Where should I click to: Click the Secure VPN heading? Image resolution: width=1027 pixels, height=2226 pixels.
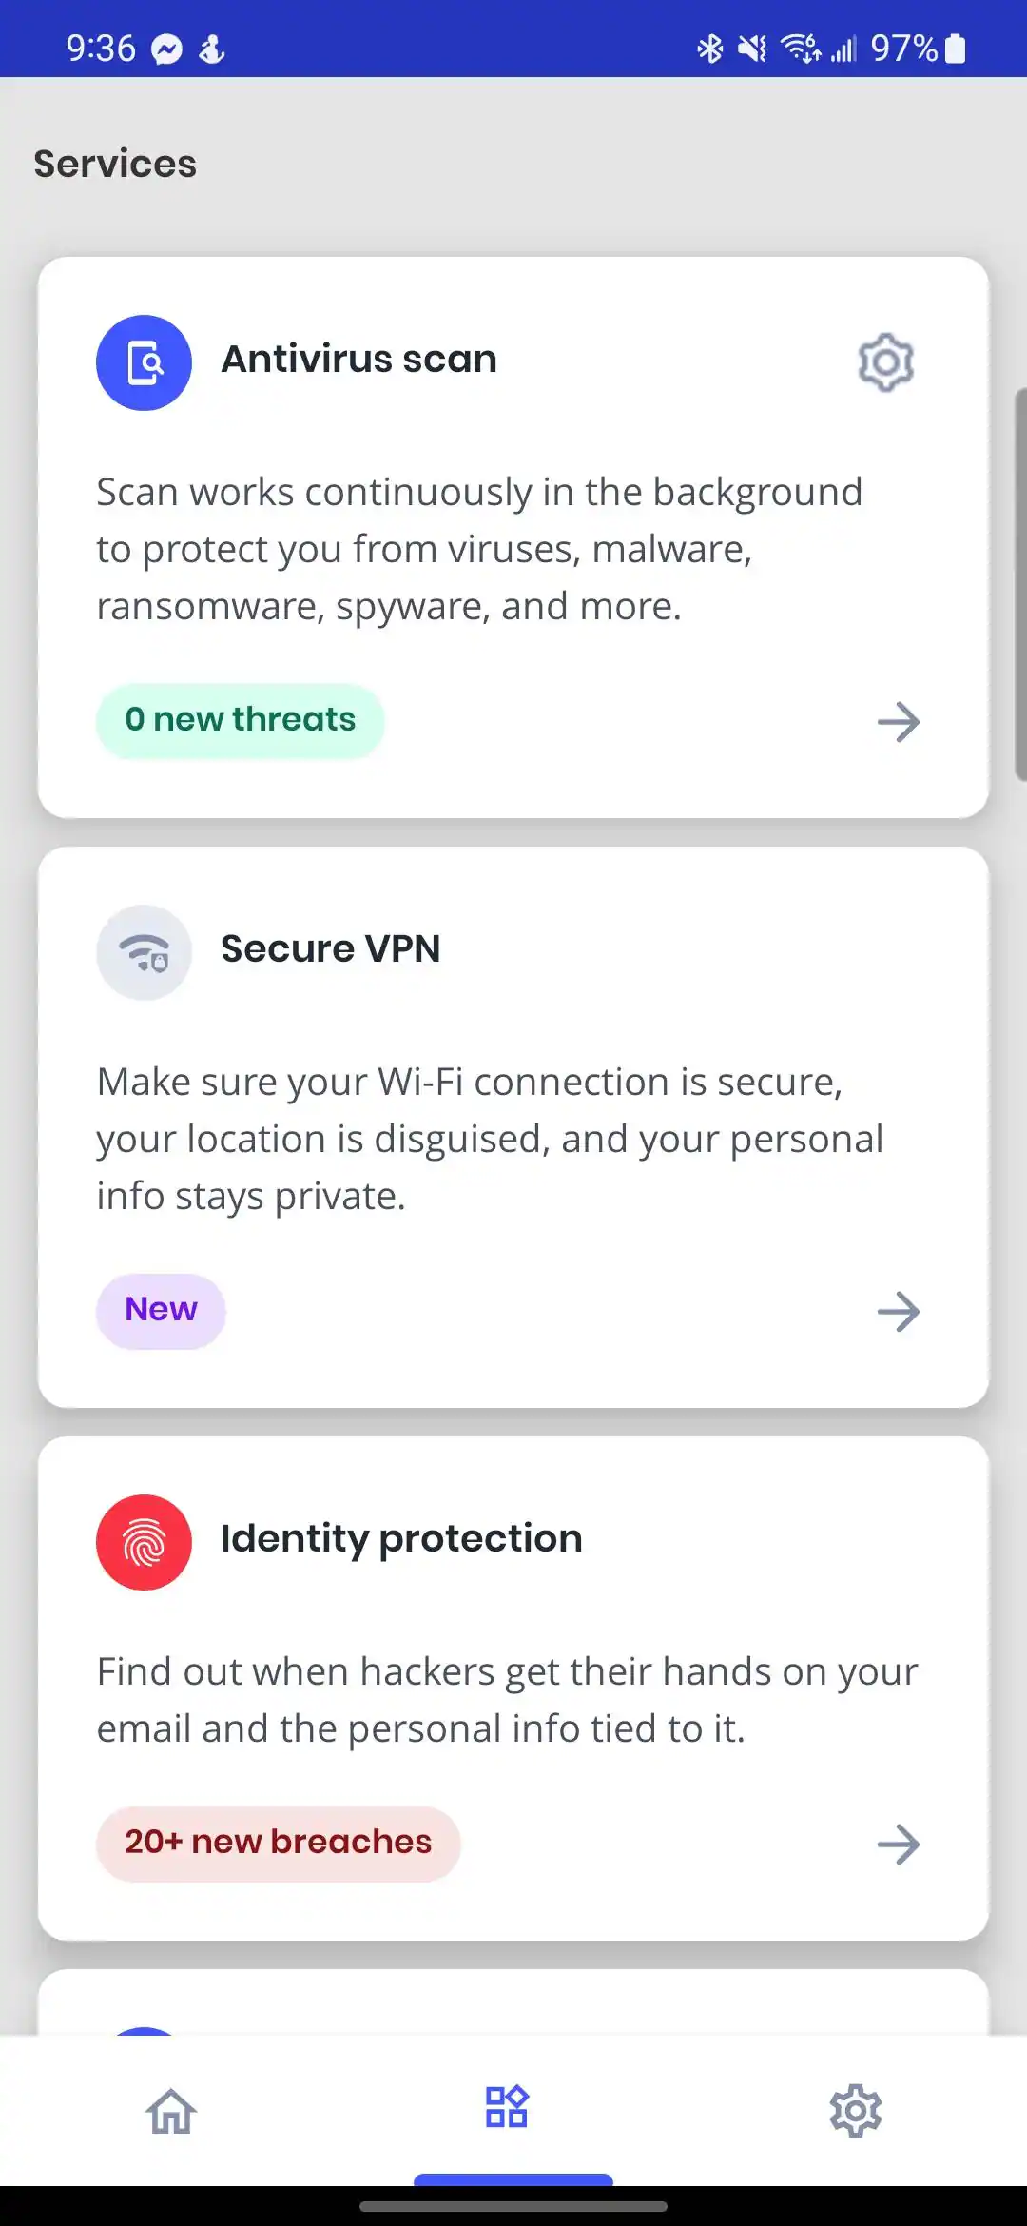[x=330, y=949]
